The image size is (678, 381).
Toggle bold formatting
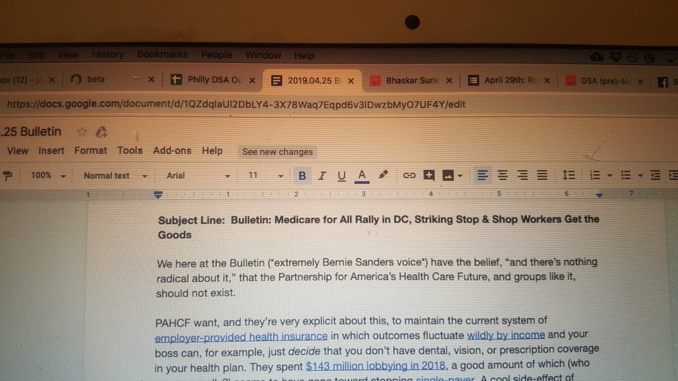(x=302, y=176)
